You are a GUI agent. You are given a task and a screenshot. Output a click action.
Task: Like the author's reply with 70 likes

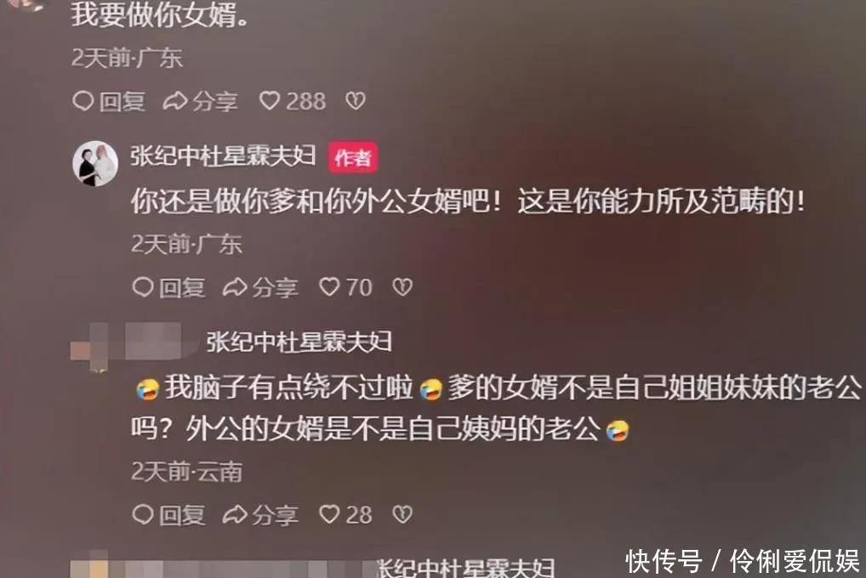coord(345,287)
